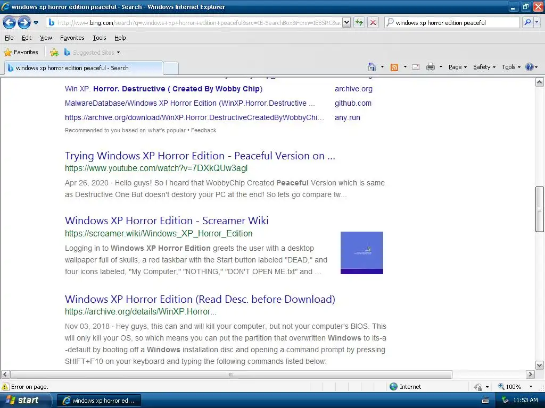The height and width of the screenshot is (408, 545).
Task: Open the youtube.com watch URL
Action: [156, 168]
